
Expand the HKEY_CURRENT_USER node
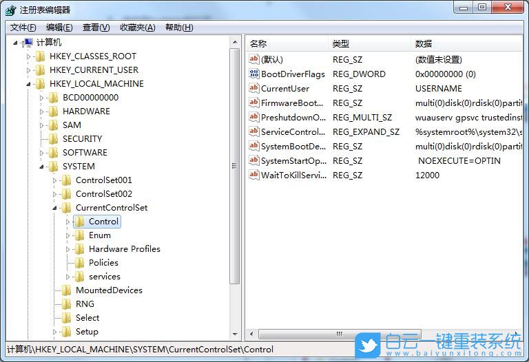click(x=28, y=70)
